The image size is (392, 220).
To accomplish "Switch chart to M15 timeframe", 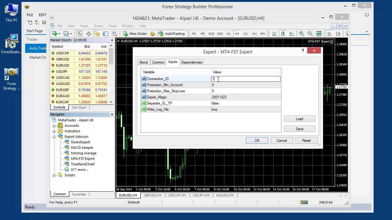I will point(211,34).
